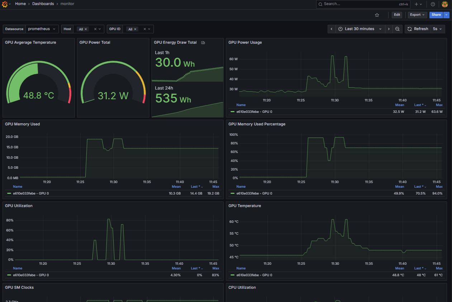Navigate to Home in the breadcrumb

coord(20,4)
